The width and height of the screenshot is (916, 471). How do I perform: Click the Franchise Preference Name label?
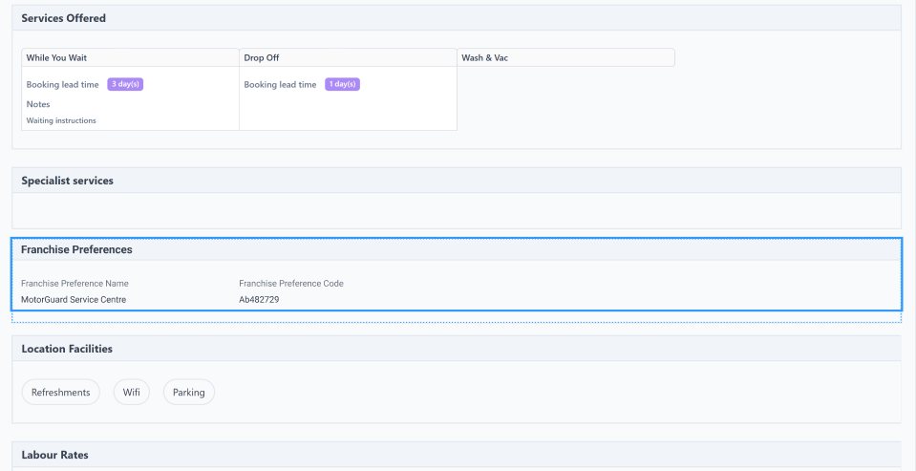(x=75, y=284)
